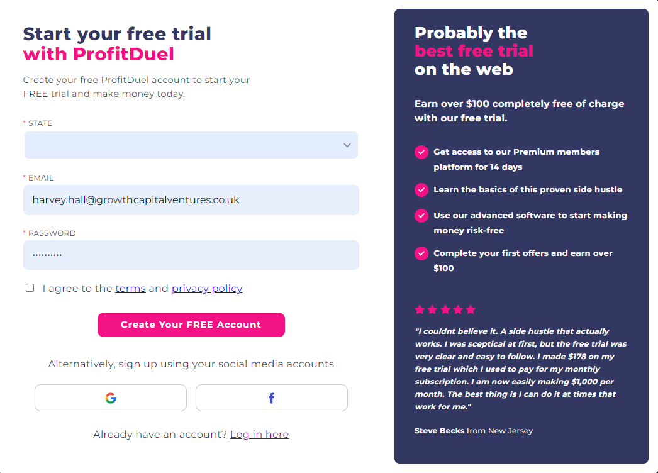658x473 pixels.
Task: Click the middle star of the five-star rating
Action: point(445,309)
